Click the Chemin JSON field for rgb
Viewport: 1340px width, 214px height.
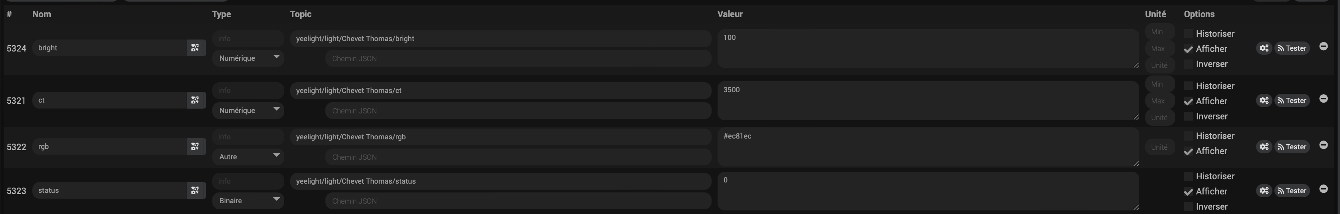point(518,157)
